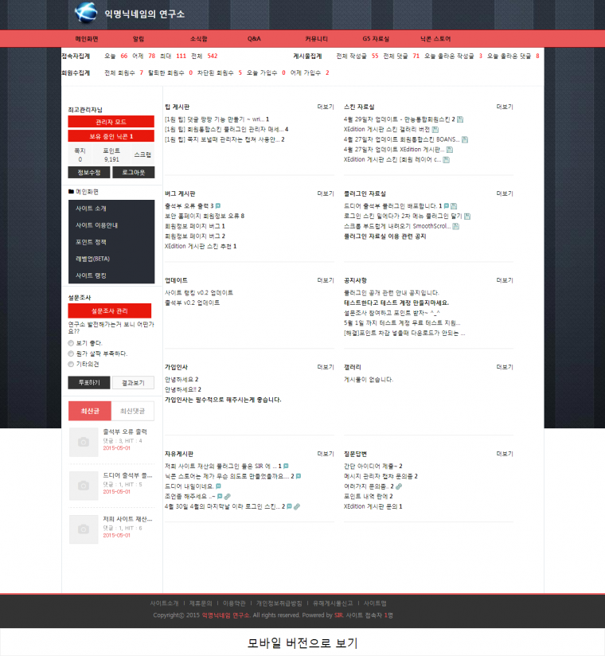The height and width of the screenshot is (656, 605).
Task: Click 더보기 for 버그 게시판
Action: [326, 193]
